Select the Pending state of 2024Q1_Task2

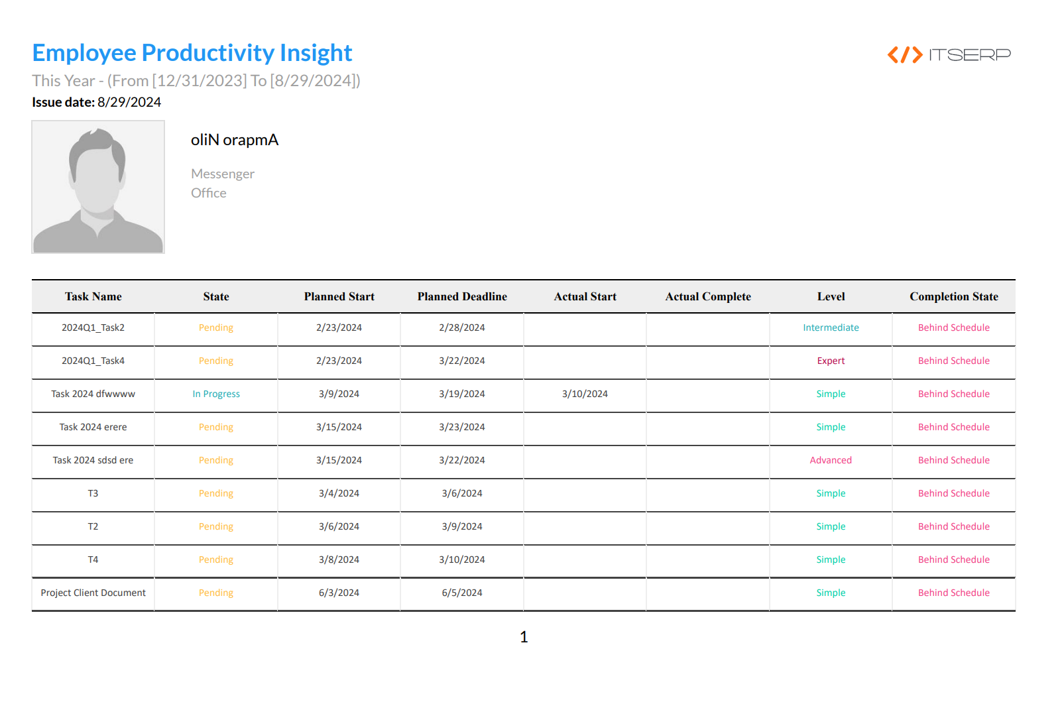coord(215,327)
